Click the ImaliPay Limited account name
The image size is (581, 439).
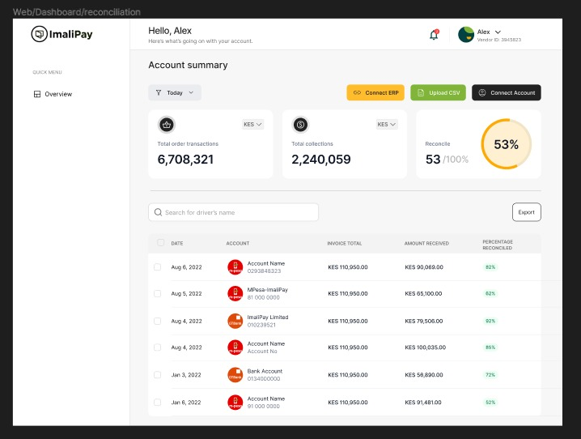[268, 317]
